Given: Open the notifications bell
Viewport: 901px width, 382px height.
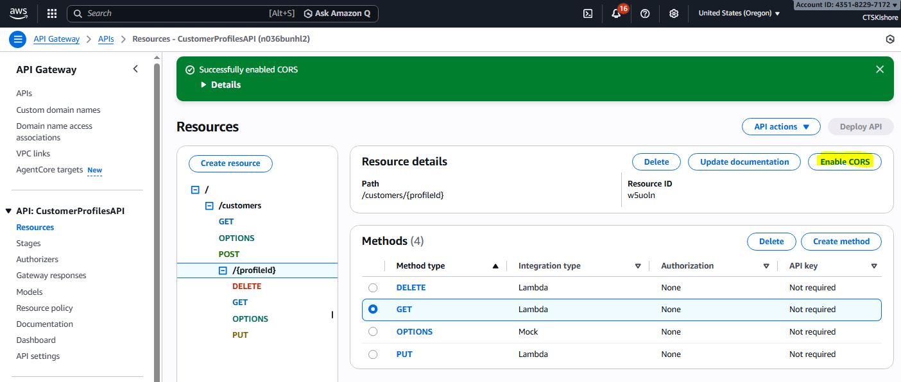Looking at the screenshot, I should pyautogui.click(x=616, y=13).
